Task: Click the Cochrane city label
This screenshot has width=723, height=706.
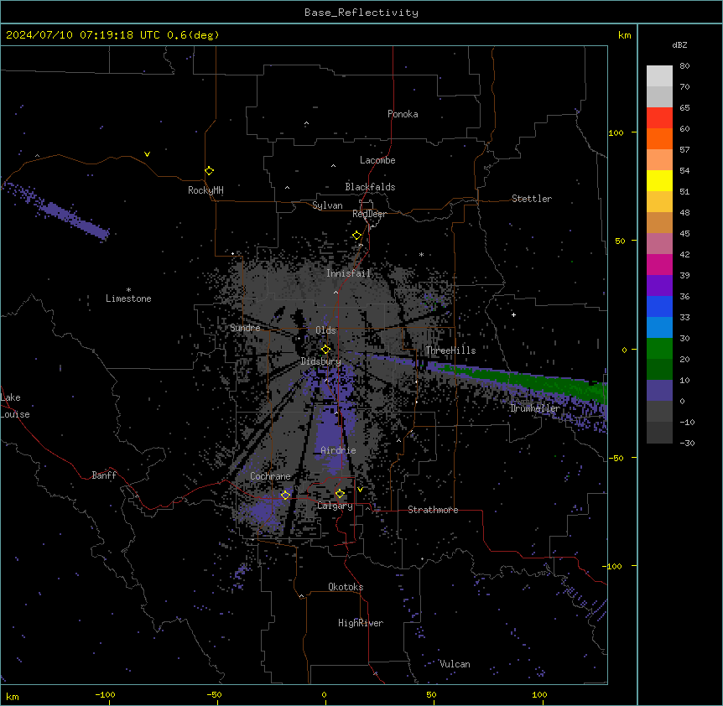Action: (270, 476)
